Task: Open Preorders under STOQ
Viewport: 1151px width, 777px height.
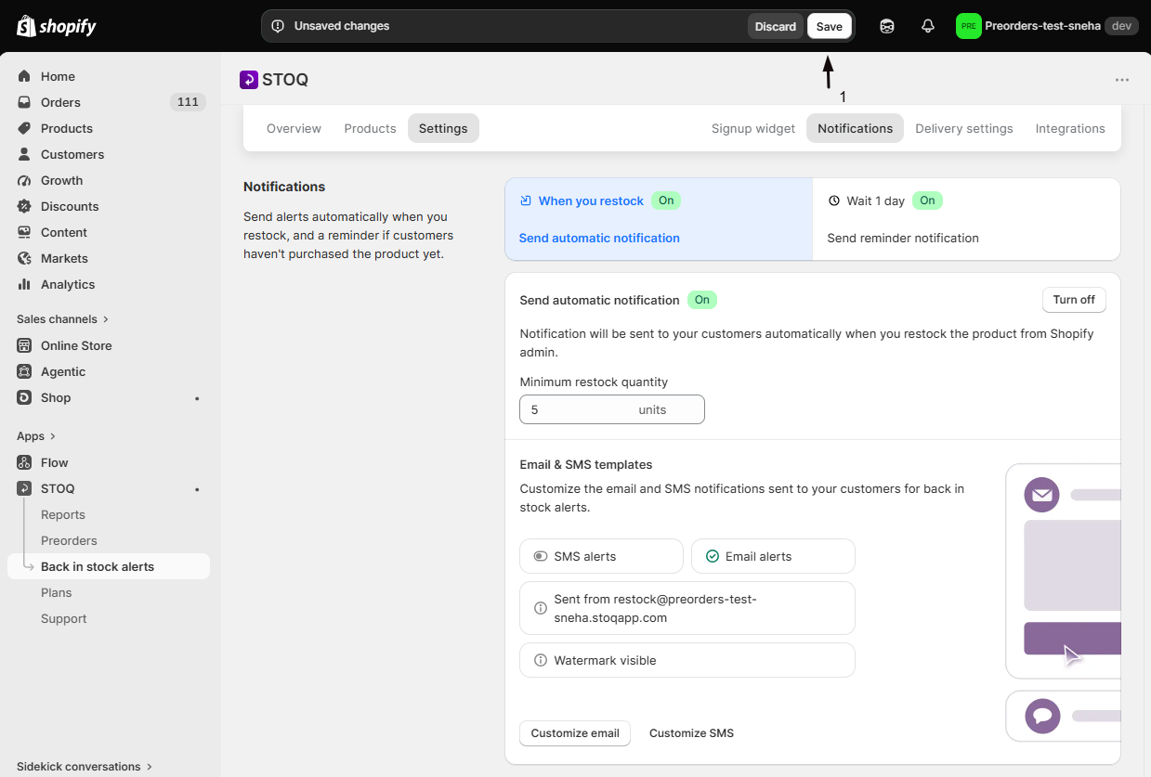Action: coord(69,540)
